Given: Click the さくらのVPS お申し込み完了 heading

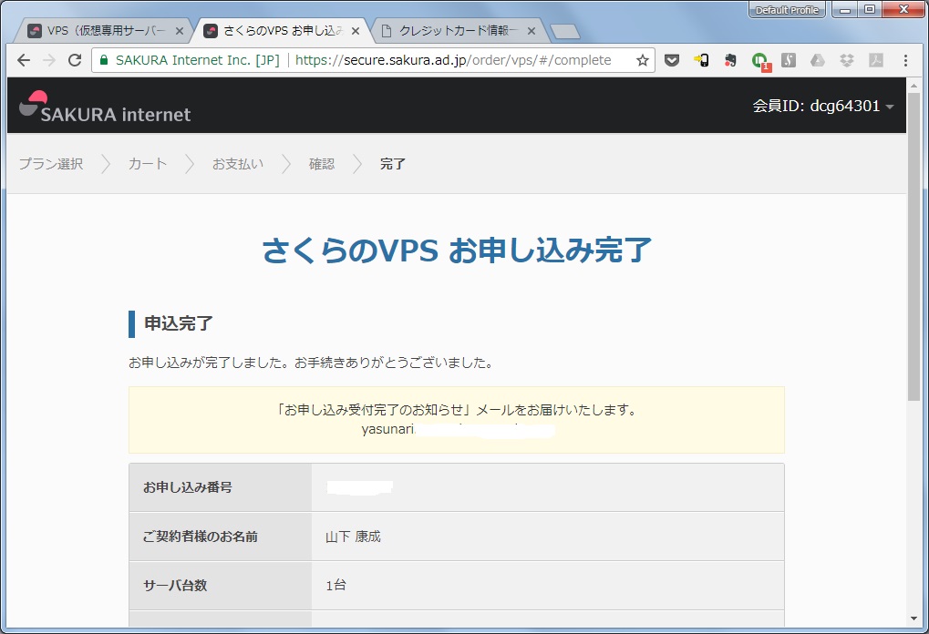Looking at the screenshot, I should [x=457, y=250].
